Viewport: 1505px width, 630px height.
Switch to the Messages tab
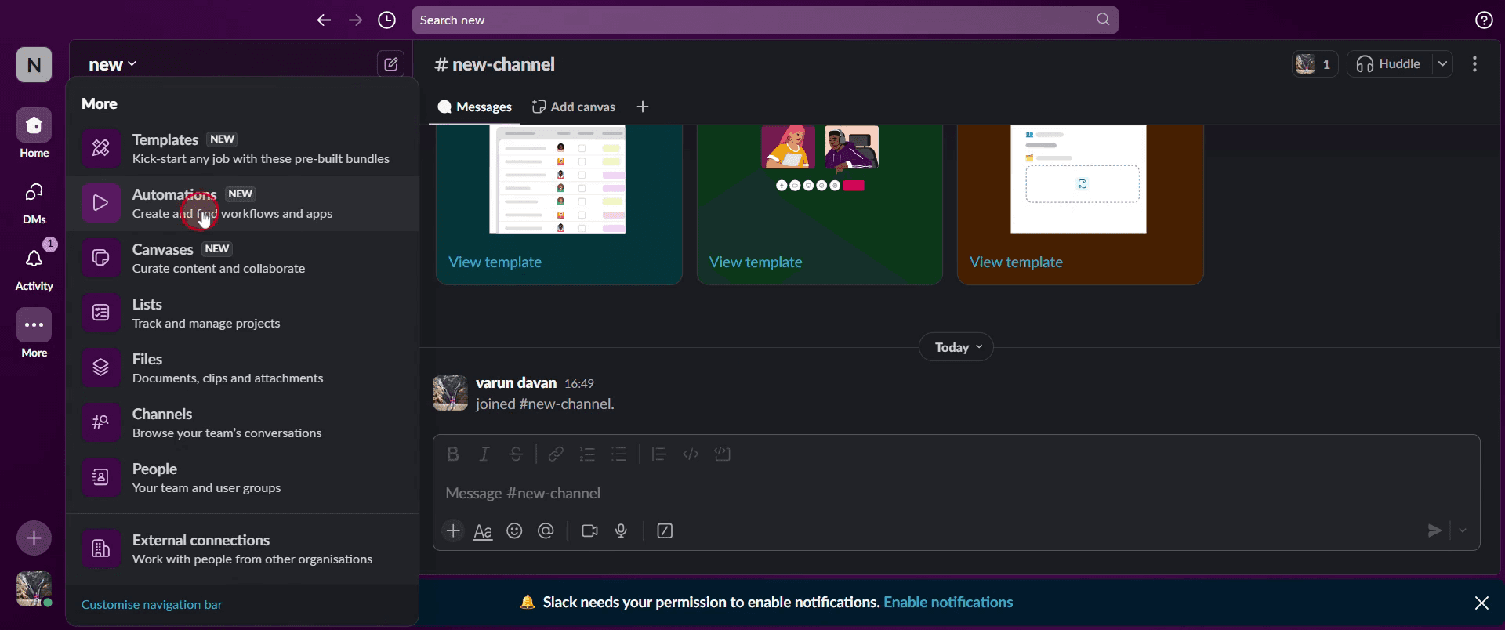point(474,107)
